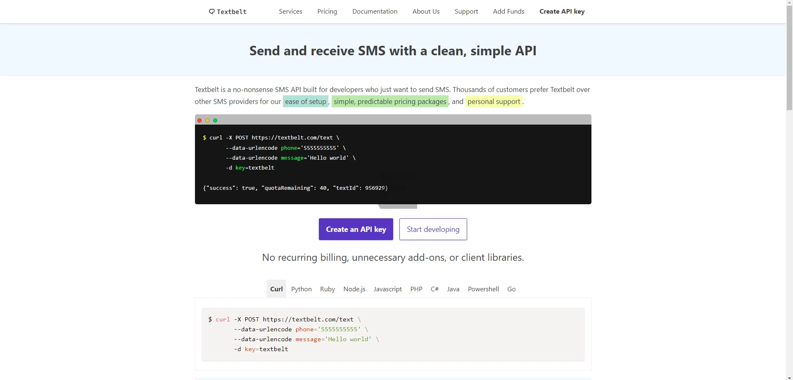Click the terminal line 'curl -X POST https://textbelt.com/text'

(x=271, y=138)
